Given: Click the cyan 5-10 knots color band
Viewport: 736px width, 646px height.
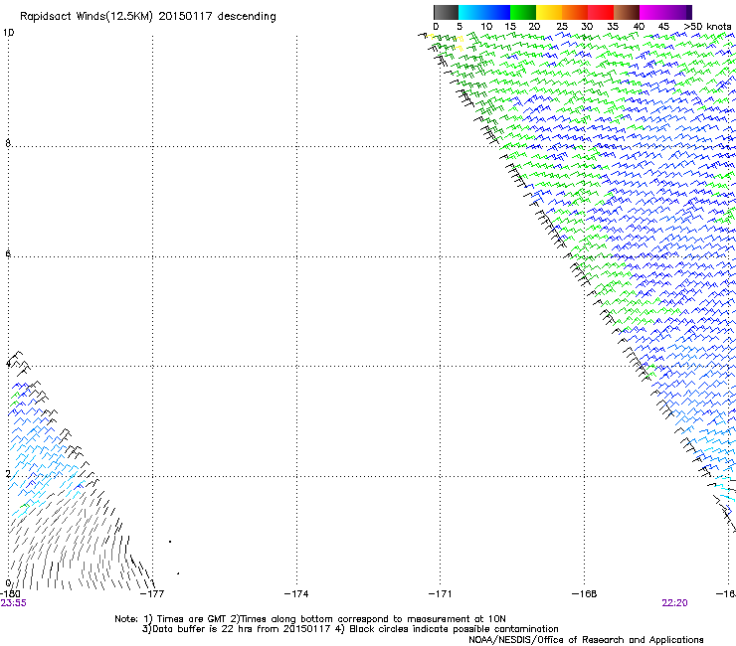Looking at the screenshot, I should [471, 12].
